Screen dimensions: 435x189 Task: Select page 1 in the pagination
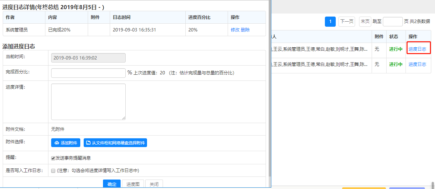(330, 22)
